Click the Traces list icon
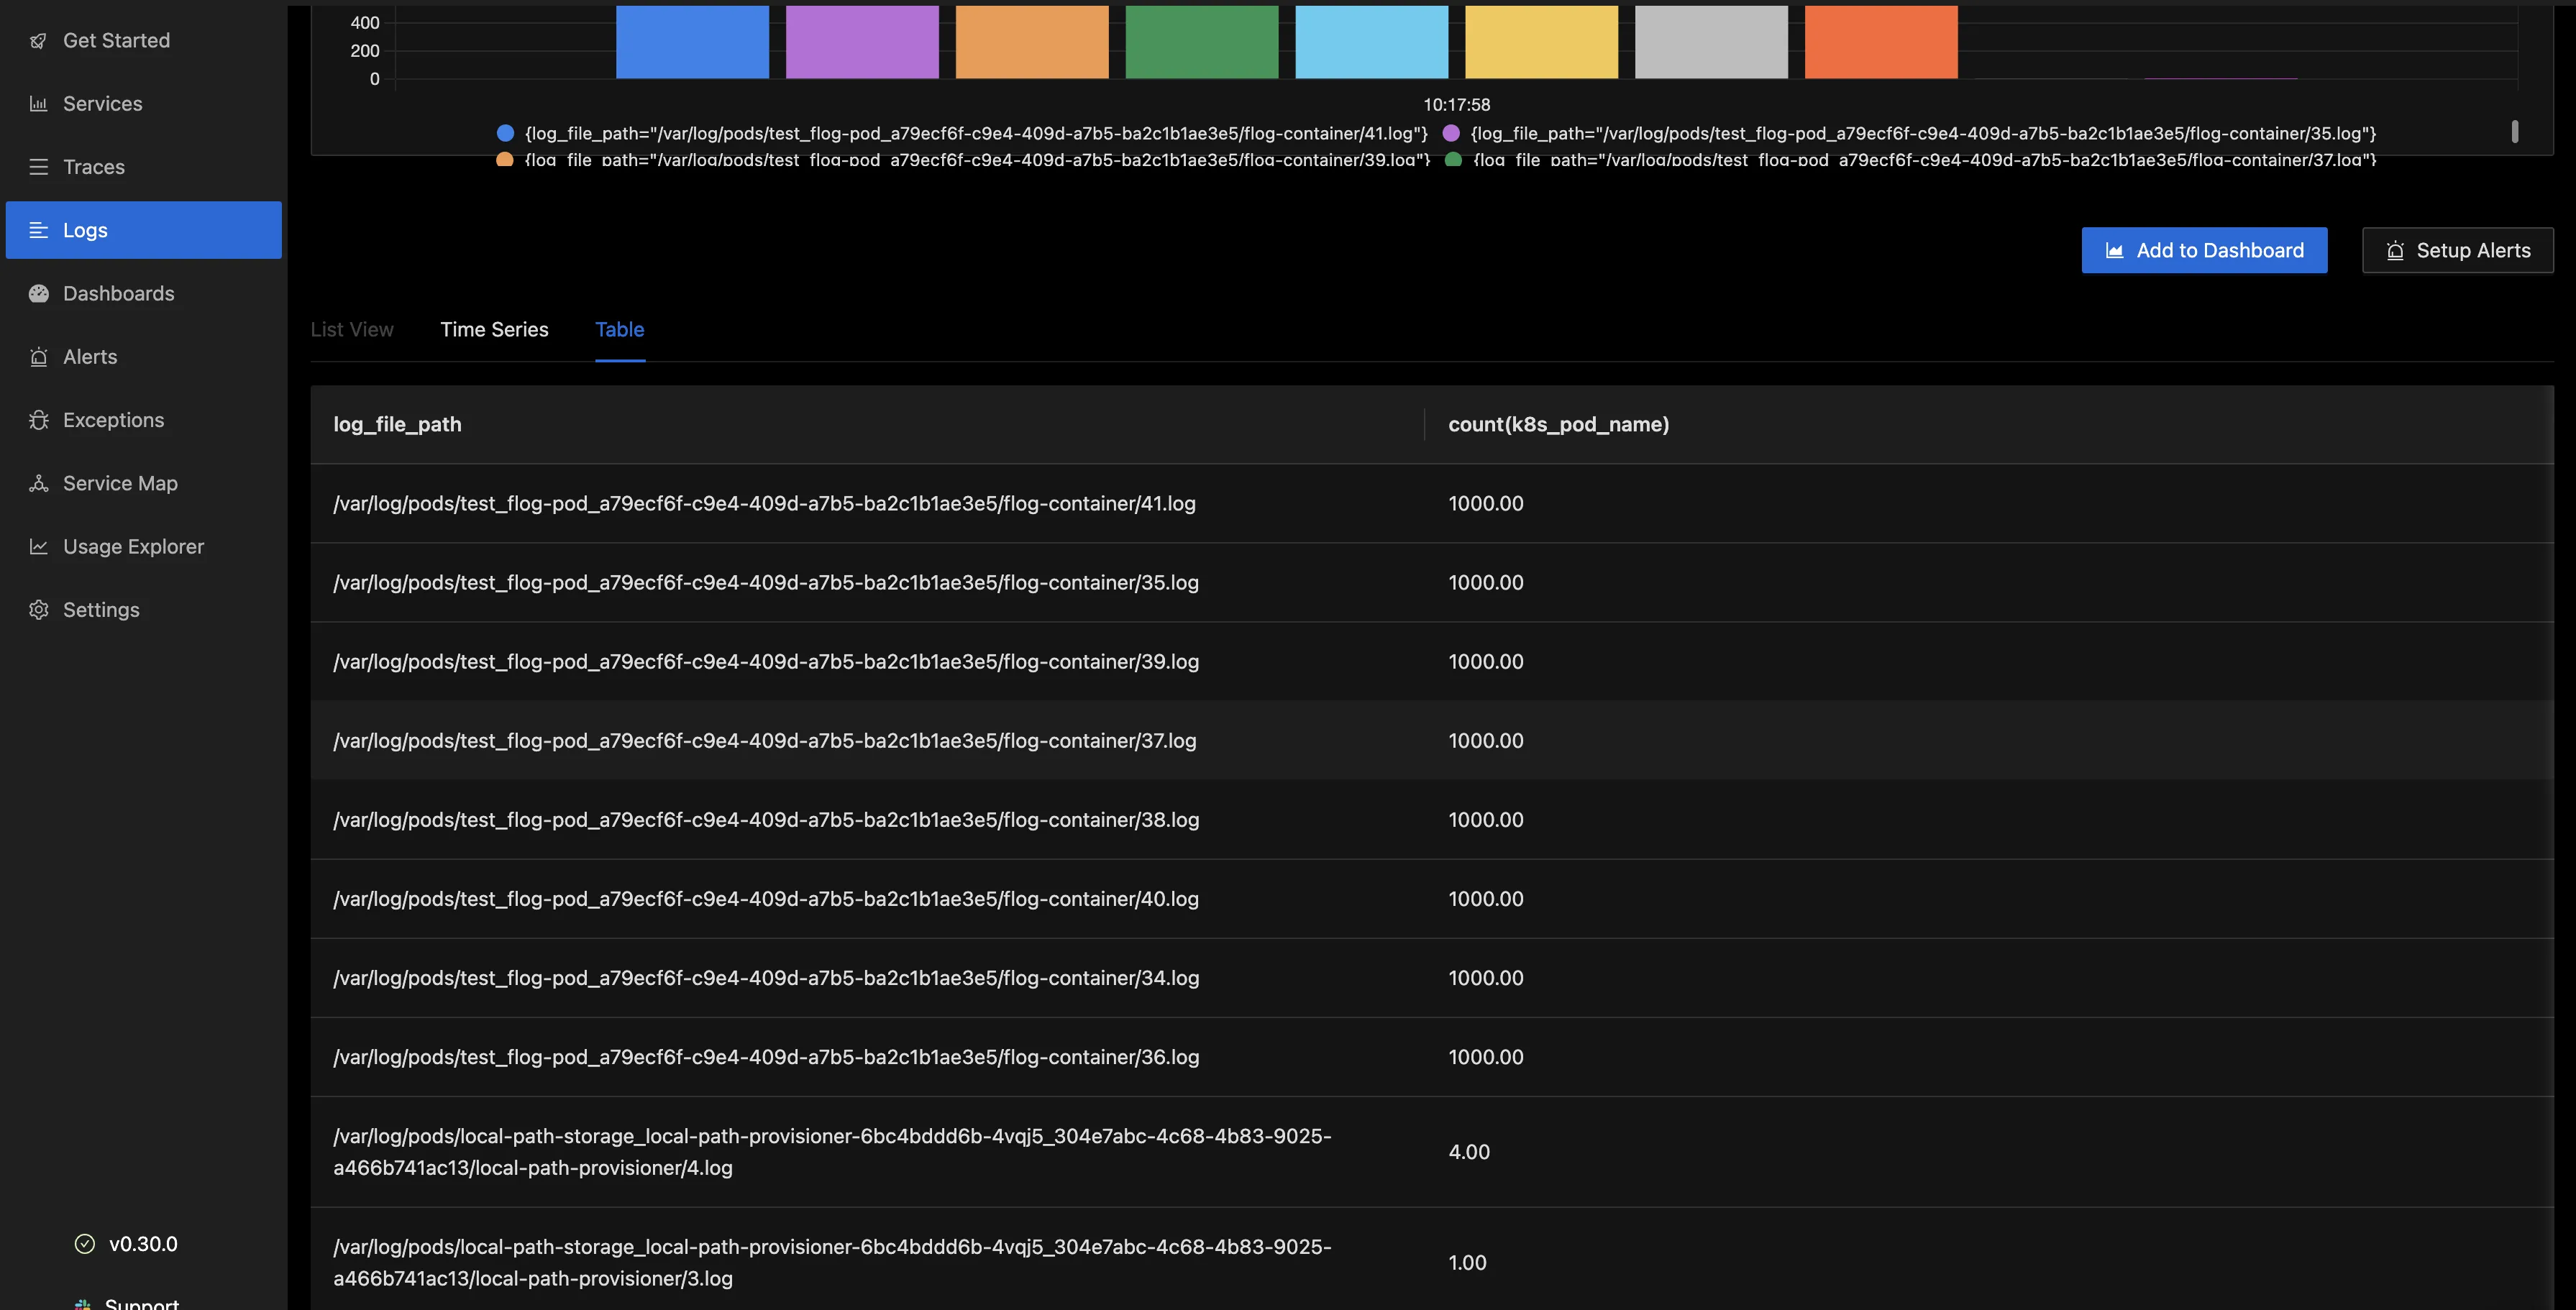 pyautogui.click(x=38, y=167)
